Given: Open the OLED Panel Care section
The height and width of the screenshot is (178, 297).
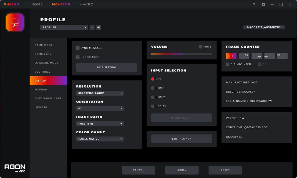Looking at the screenshot, I should click(x=48, y=98).
